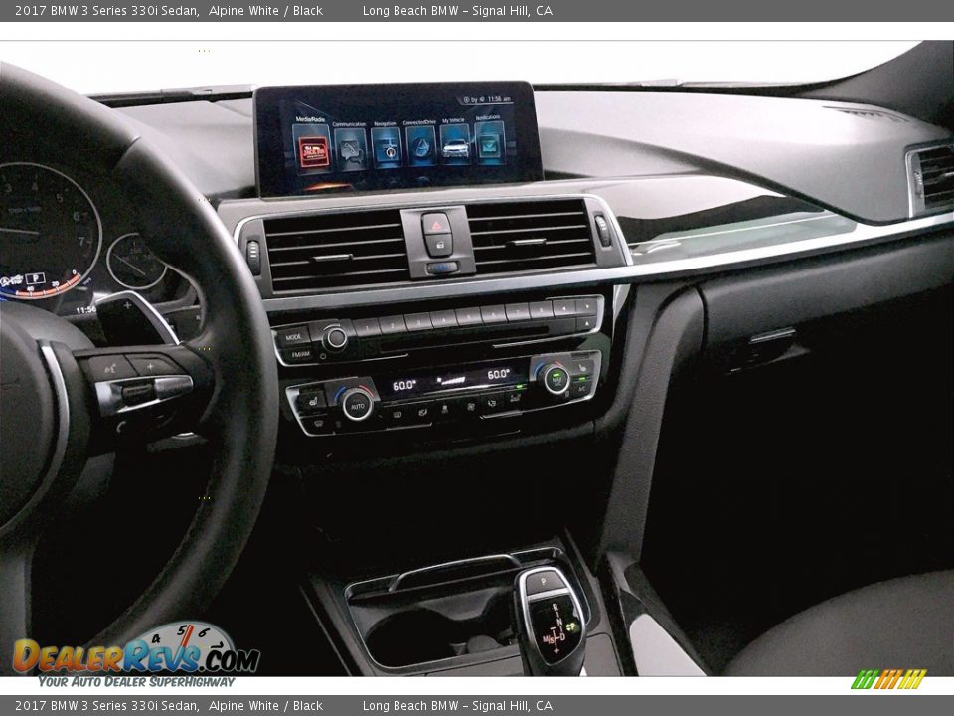Open the My Vehicle car icon

coord(455,146)
